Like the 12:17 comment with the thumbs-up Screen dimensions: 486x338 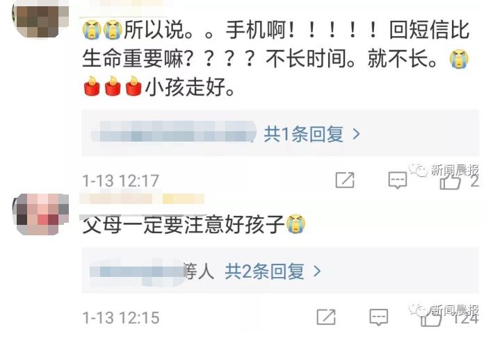click(x=451, y=180)
